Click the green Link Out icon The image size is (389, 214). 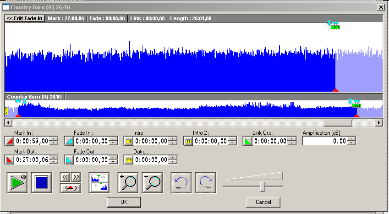(247, 141)
